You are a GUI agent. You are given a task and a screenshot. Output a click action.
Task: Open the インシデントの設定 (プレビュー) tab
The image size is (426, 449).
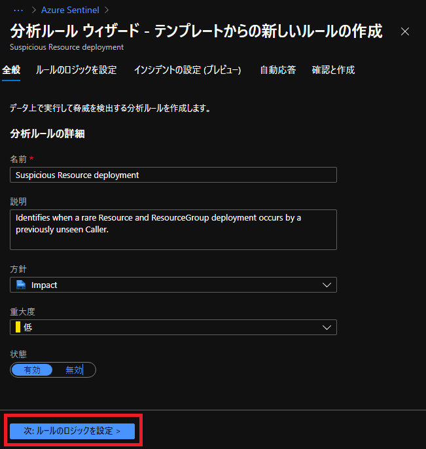tap(188, 70)
